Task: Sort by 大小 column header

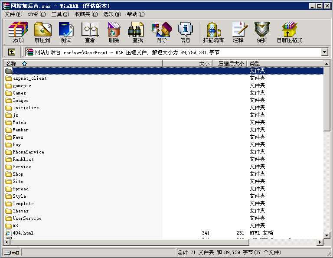Action: pos(187,63)
